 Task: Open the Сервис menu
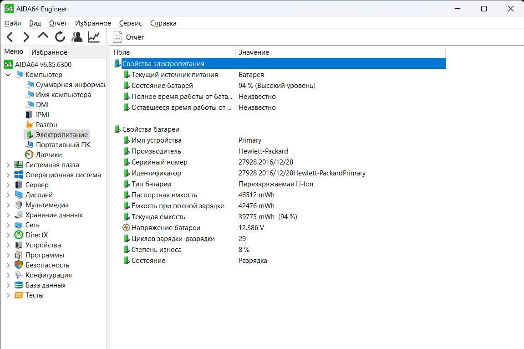coord(130,23)
